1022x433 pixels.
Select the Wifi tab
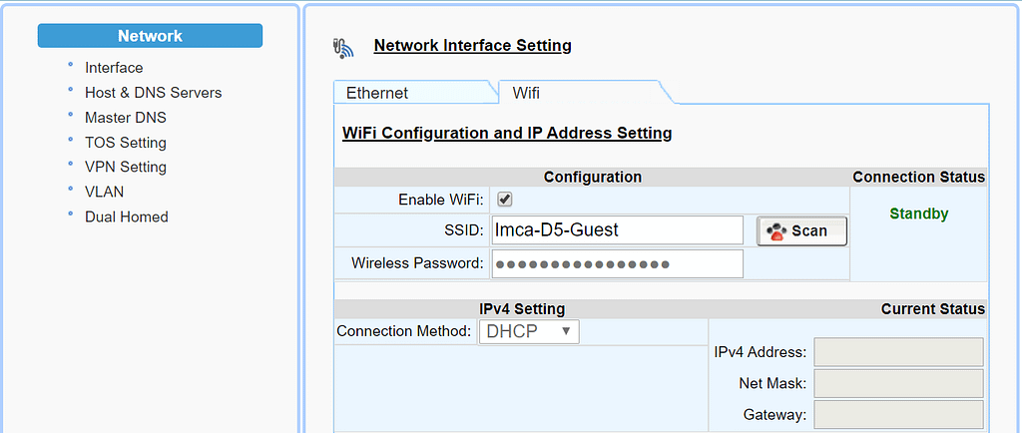pos(526,93)
